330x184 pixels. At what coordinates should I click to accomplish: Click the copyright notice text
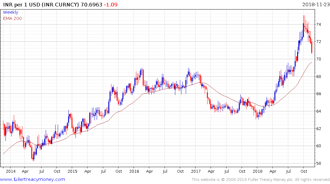pyautogui.click(x=261, y=180)
